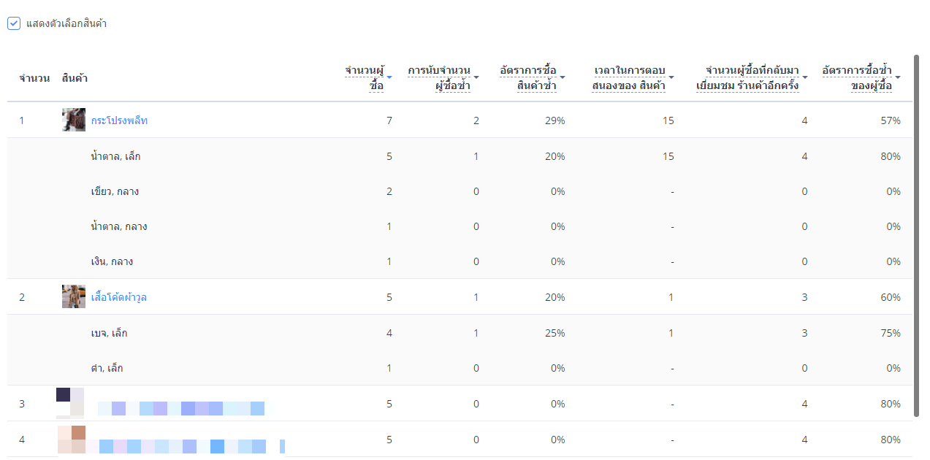Open the blurred product name in row 3

click(181, 408)
